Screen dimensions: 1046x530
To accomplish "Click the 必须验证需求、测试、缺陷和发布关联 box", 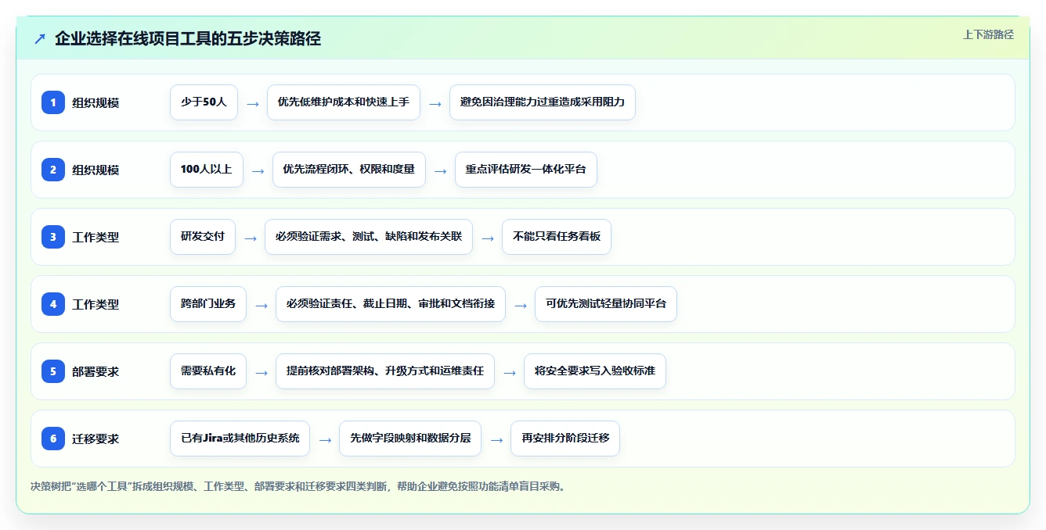I will pos(369,237).
